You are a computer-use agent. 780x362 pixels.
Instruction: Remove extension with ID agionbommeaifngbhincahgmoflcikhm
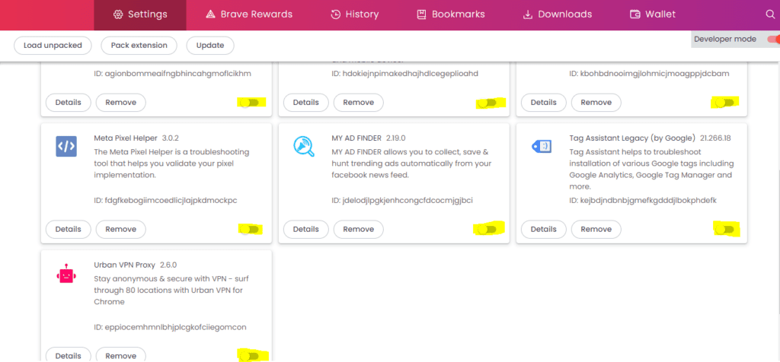(121, 103)
